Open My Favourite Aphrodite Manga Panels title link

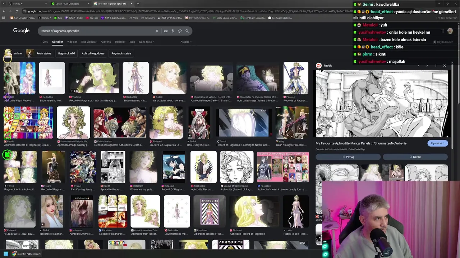point(361,143)
